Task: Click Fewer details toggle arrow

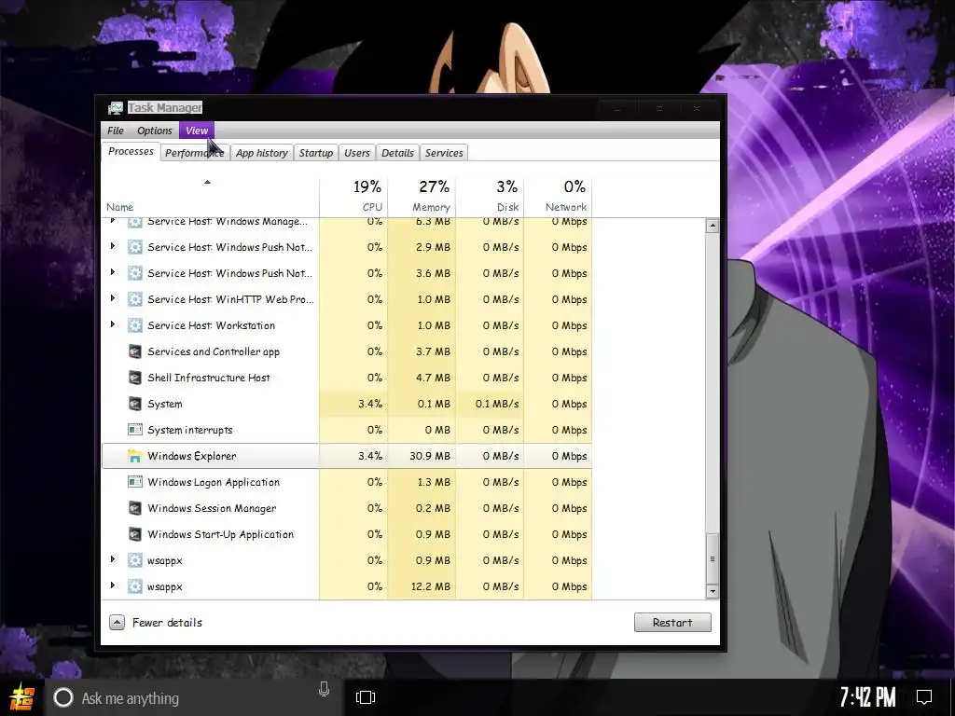Action: pos(117,622)
